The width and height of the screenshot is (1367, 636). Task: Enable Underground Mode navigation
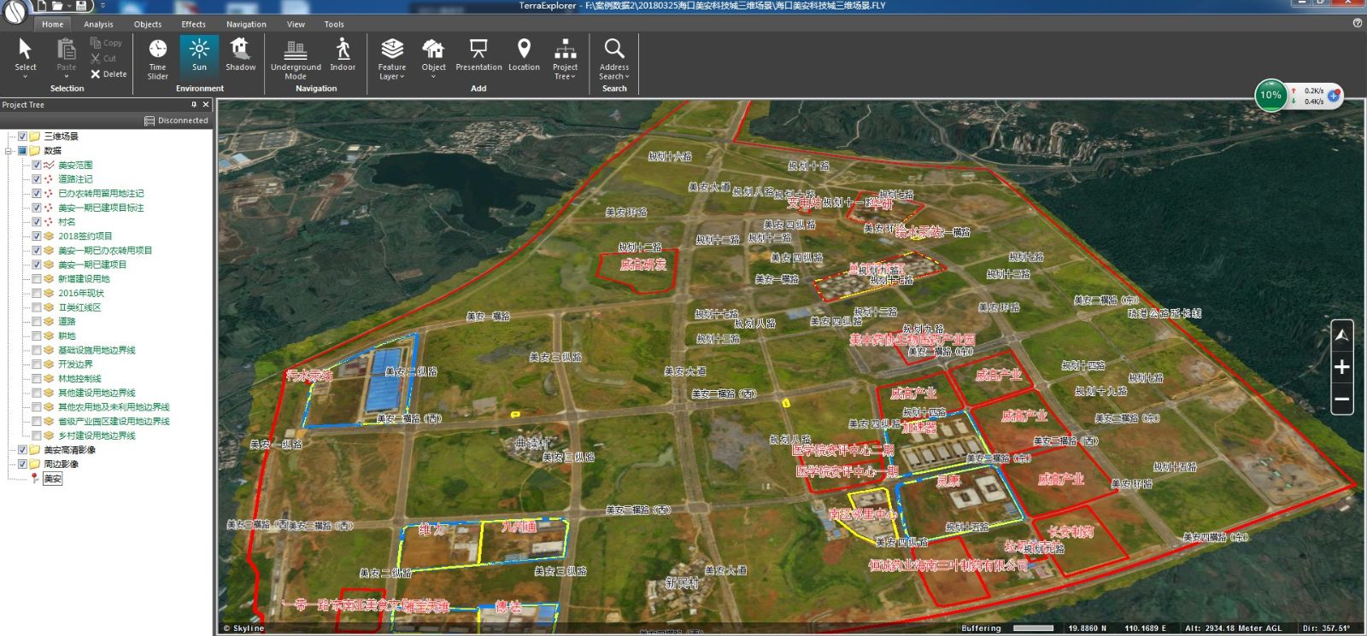[x=296, y=58]
